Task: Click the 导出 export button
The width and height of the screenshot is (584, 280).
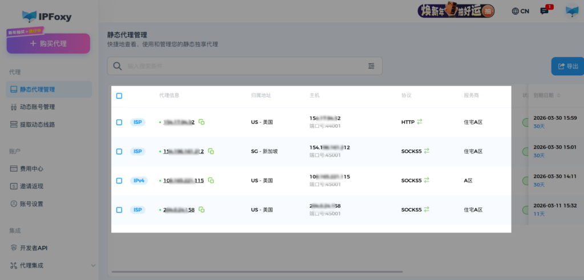Action: (x=567, y=66)
